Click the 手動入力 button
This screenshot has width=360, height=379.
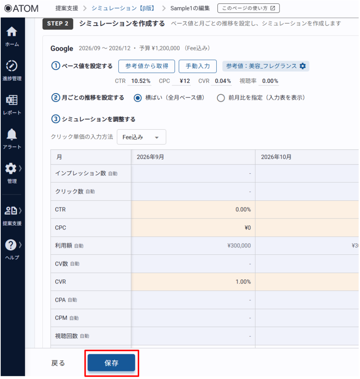198,66
